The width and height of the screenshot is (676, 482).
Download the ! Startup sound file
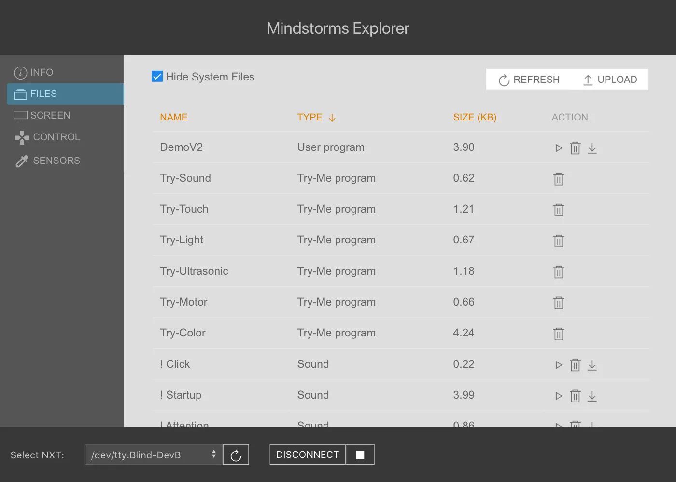click(592, 396)
